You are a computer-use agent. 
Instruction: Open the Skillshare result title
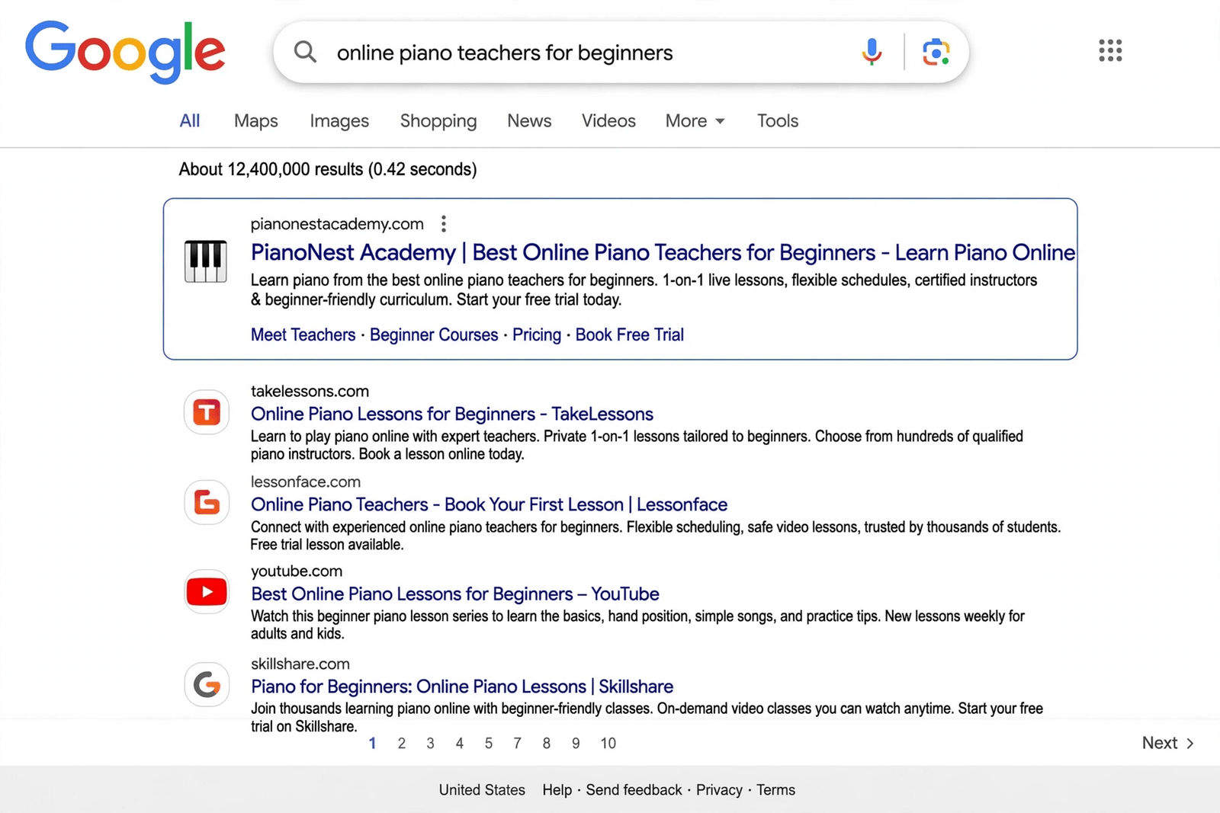tap(462, 687)
